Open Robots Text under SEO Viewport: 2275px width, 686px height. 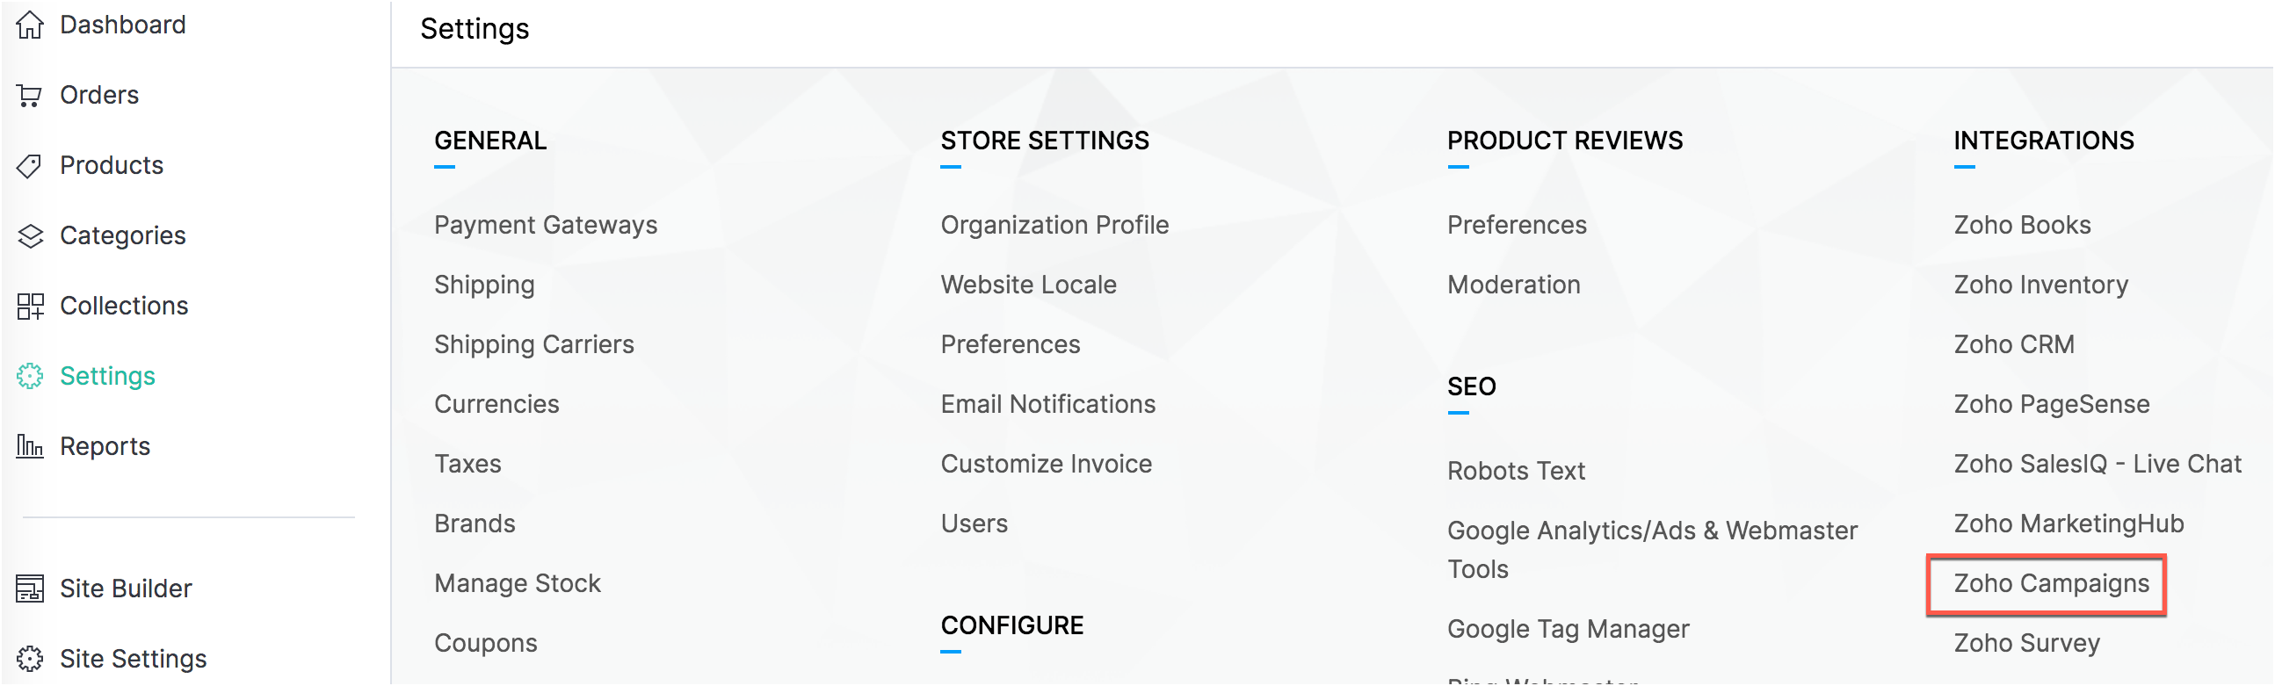(1516, 471)
